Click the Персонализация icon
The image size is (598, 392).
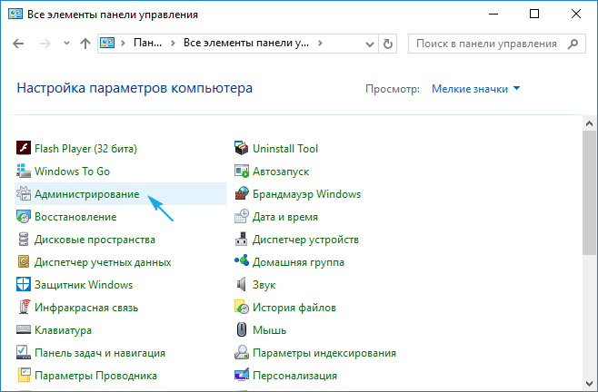coord(242,376)
